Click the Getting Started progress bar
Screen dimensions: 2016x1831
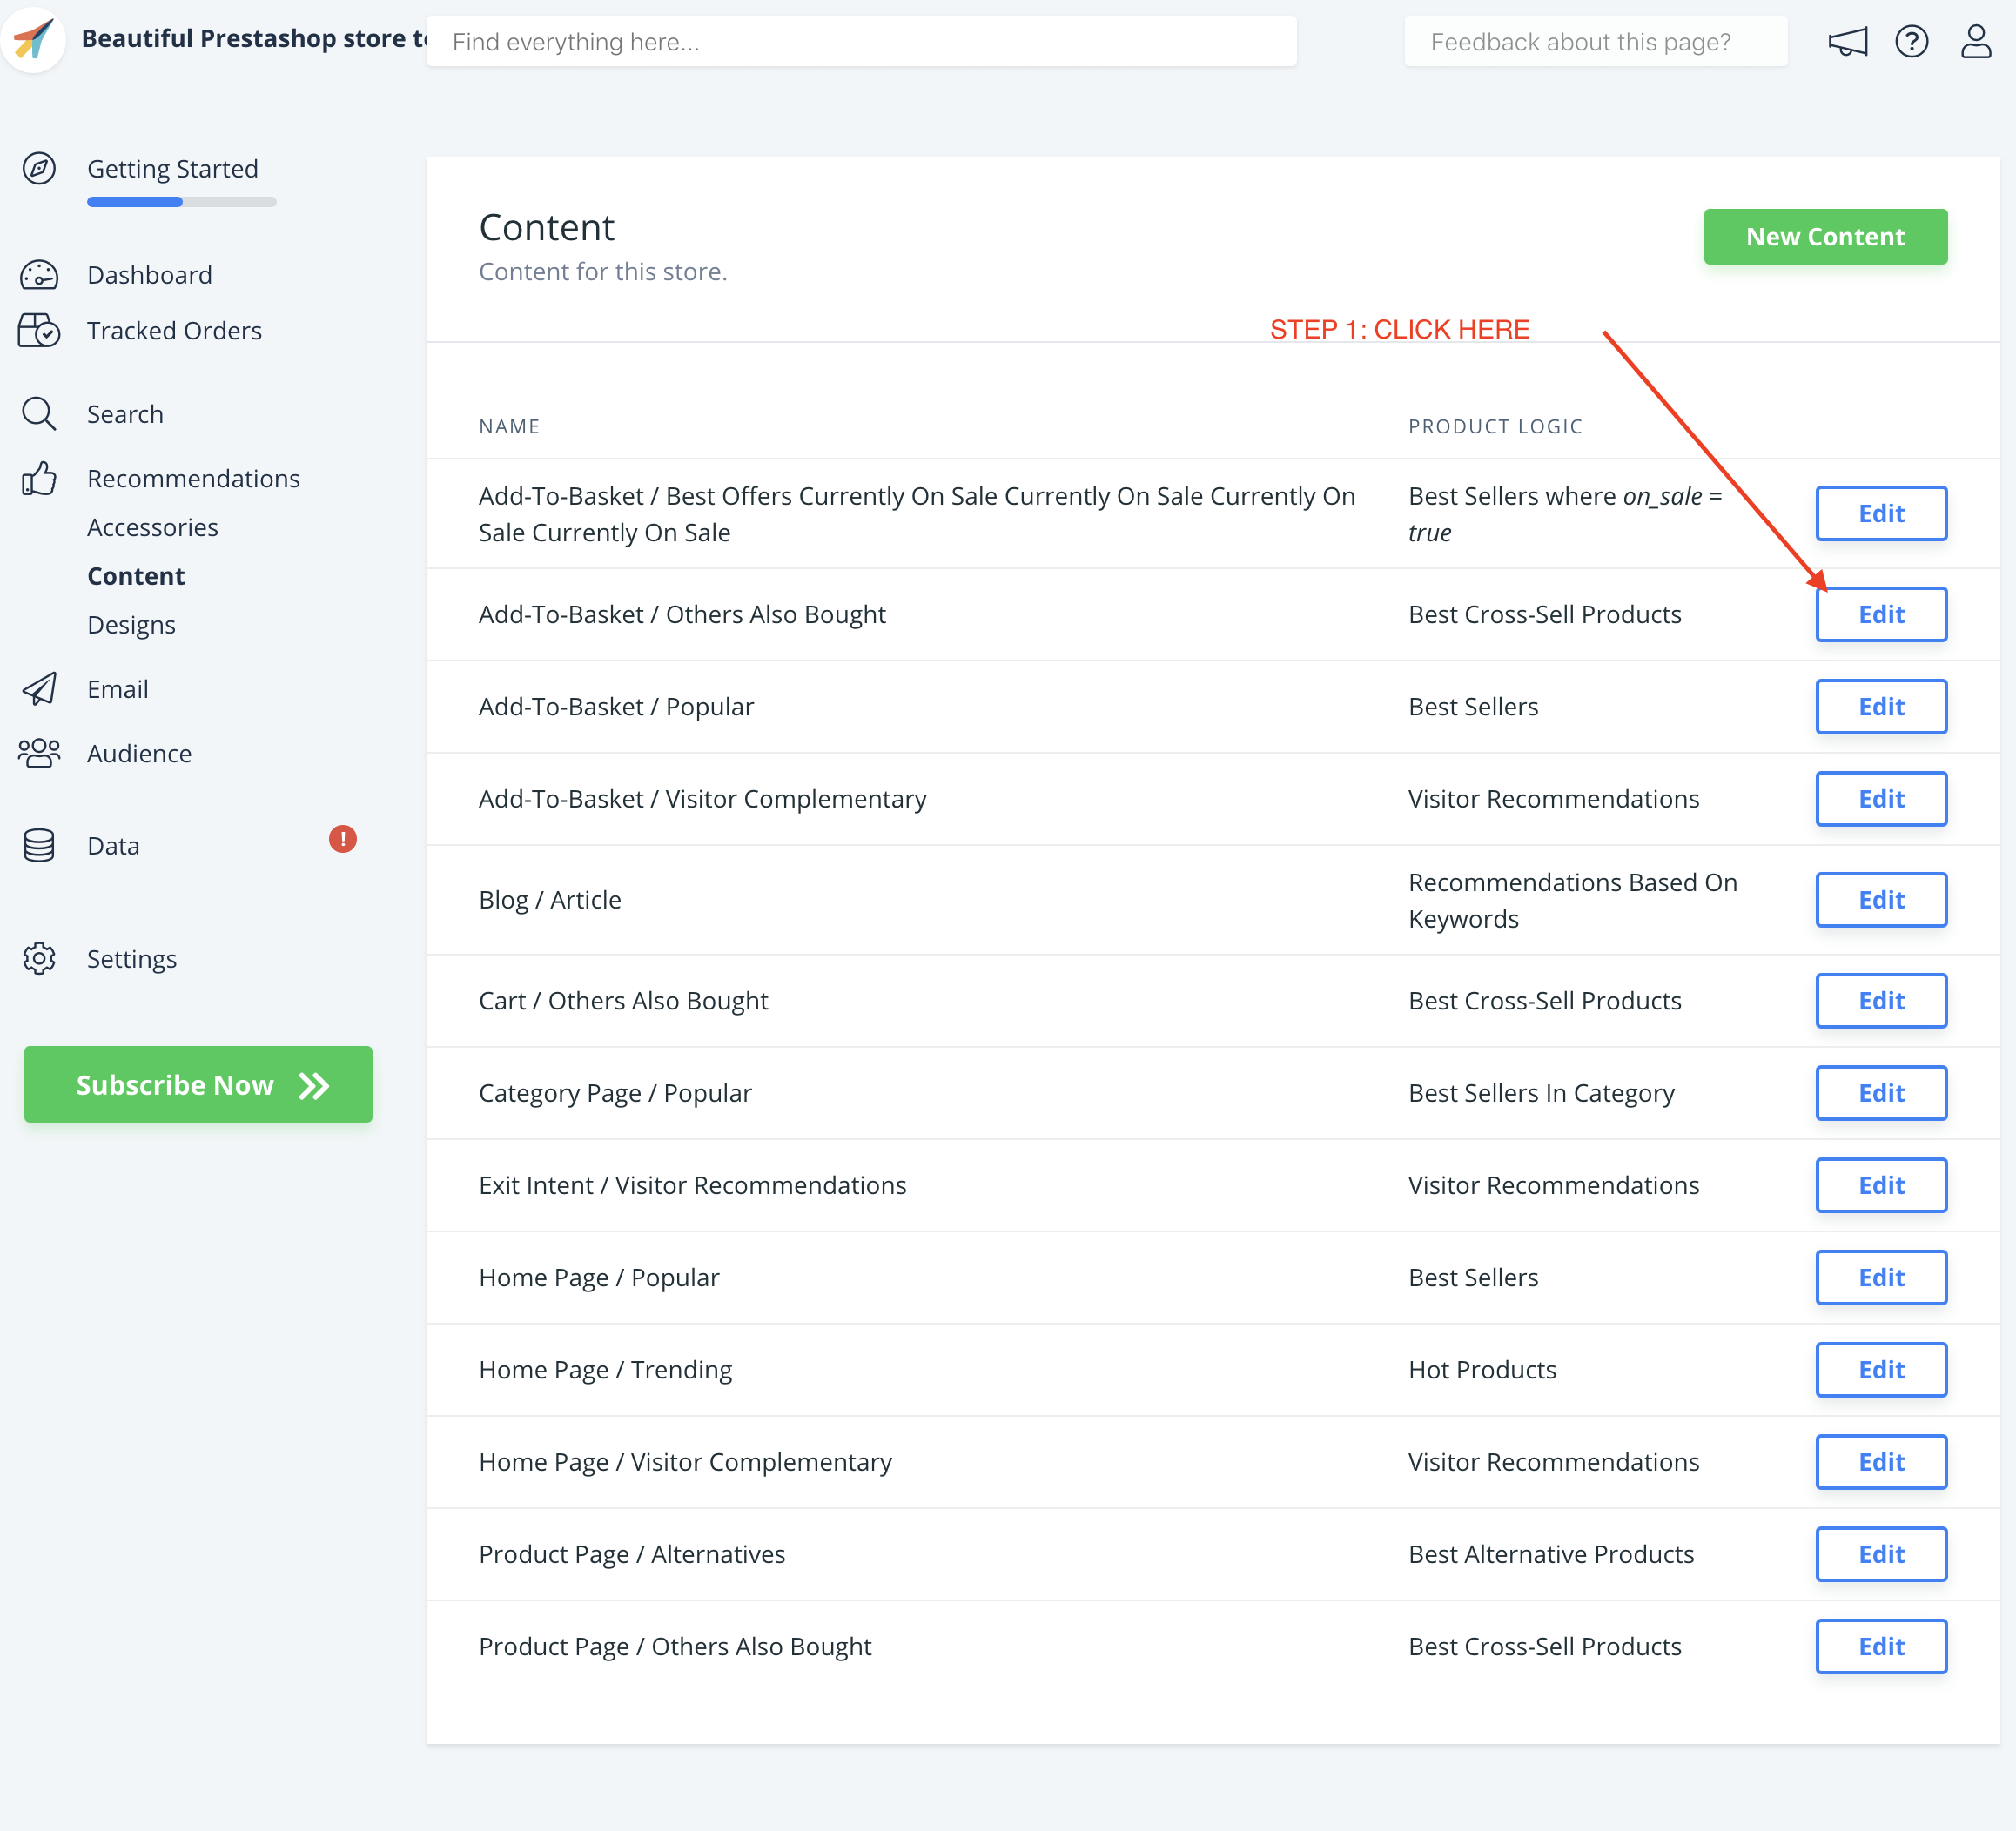181,202
